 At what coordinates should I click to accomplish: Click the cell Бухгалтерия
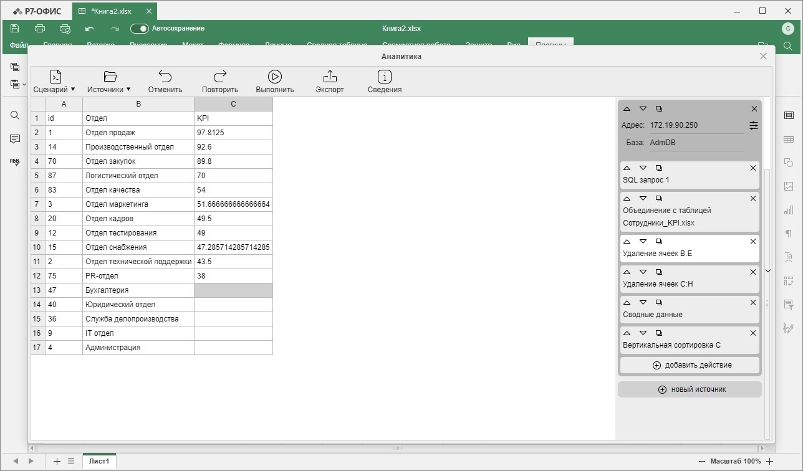pos(138,290)
